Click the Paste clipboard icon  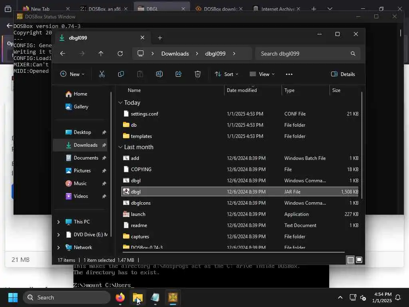click(x=140, y=74)
